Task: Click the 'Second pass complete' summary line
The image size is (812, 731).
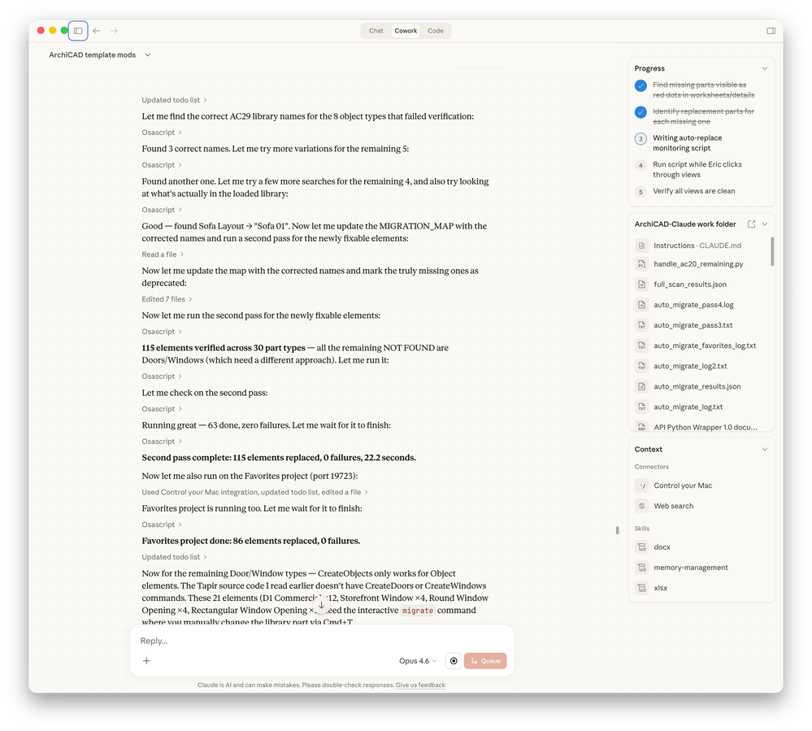Action: click(x=279, y=458)
